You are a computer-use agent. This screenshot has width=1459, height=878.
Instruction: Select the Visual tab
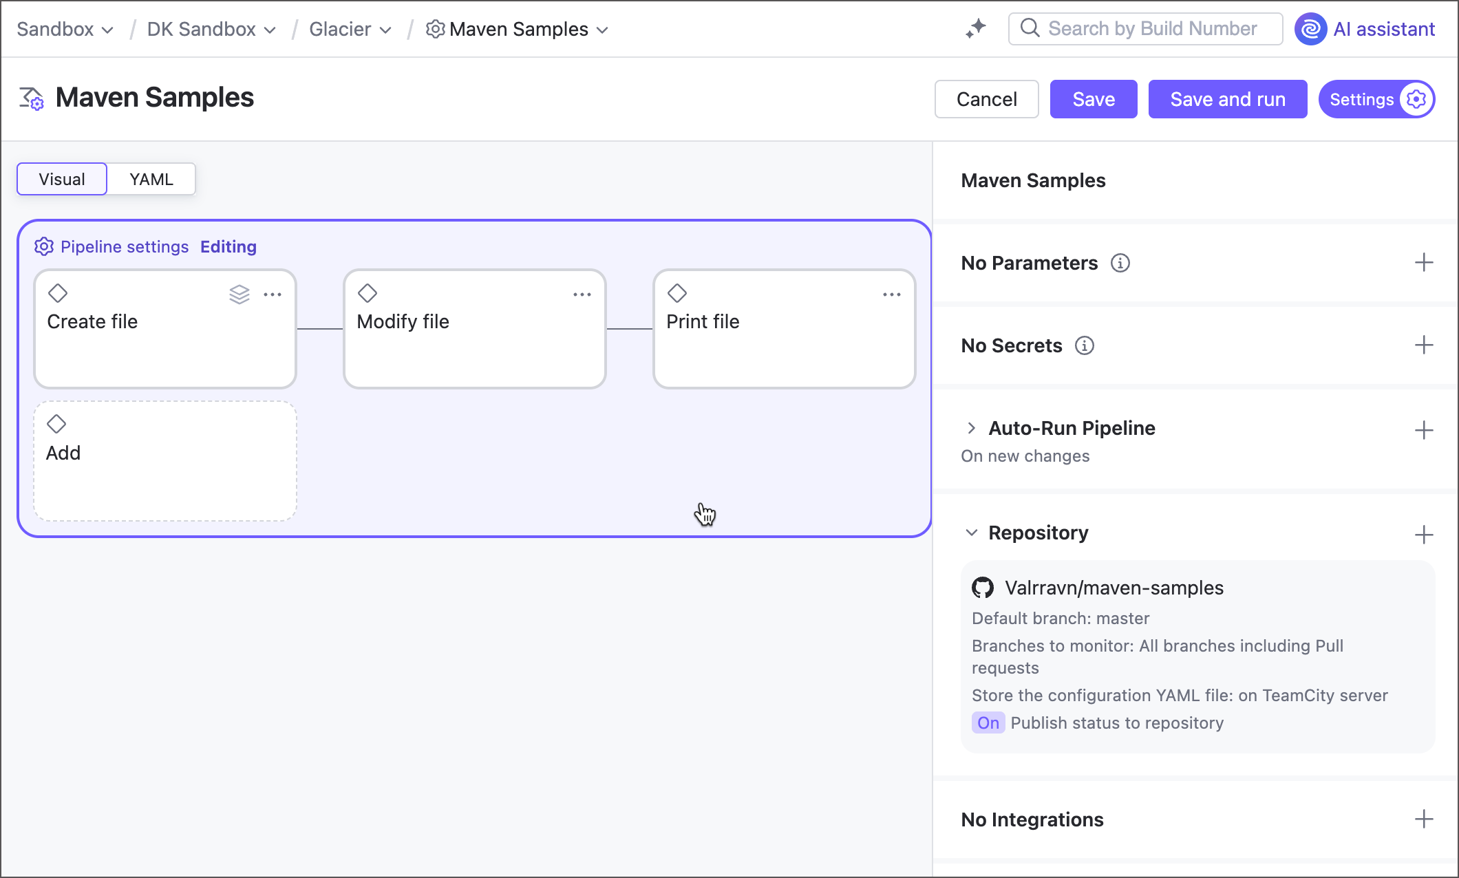coord(61,179)
